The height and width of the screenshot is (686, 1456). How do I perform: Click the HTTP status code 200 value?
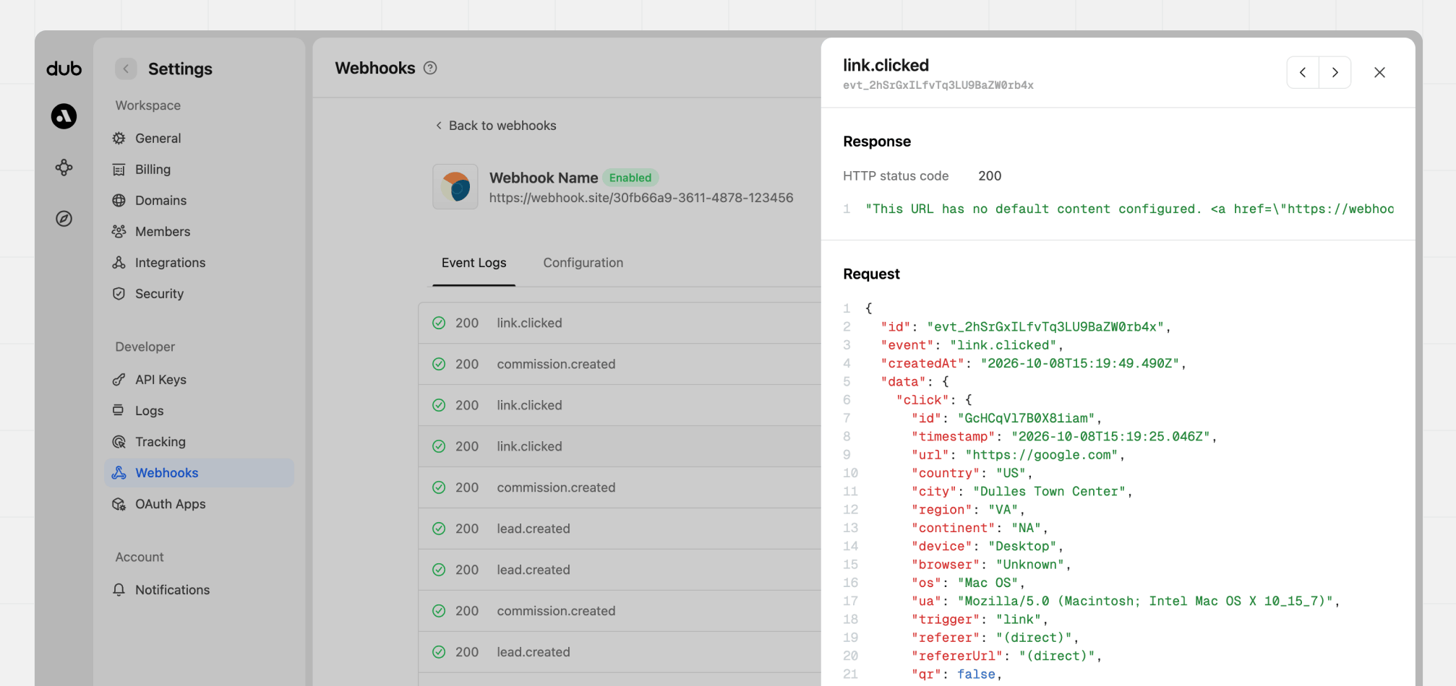tap(990, 175)
